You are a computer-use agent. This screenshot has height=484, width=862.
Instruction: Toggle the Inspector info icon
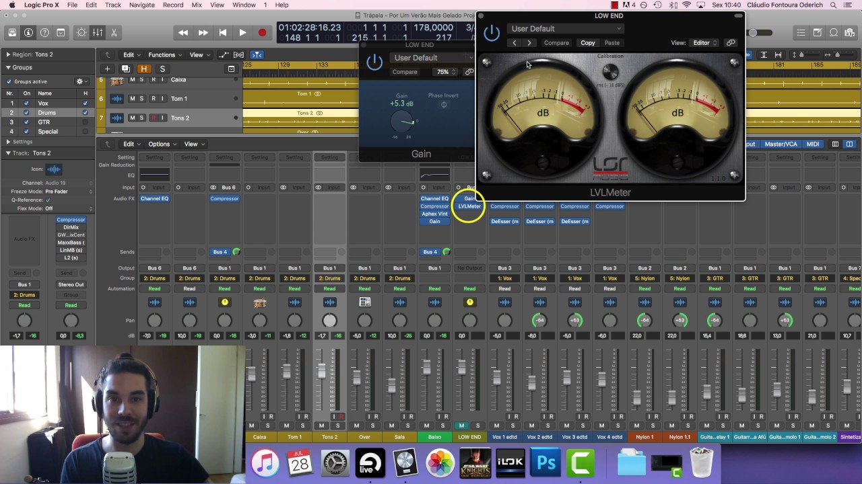[x=28, y=32]
